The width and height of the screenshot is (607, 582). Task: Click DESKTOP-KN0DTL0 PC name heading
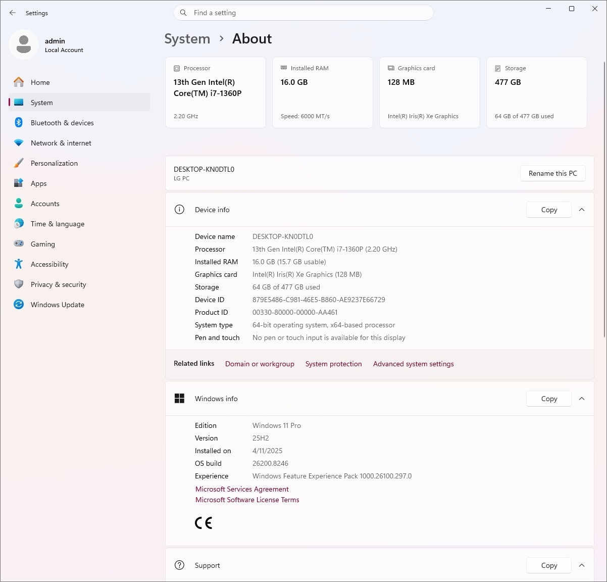[x=204, y=169]
